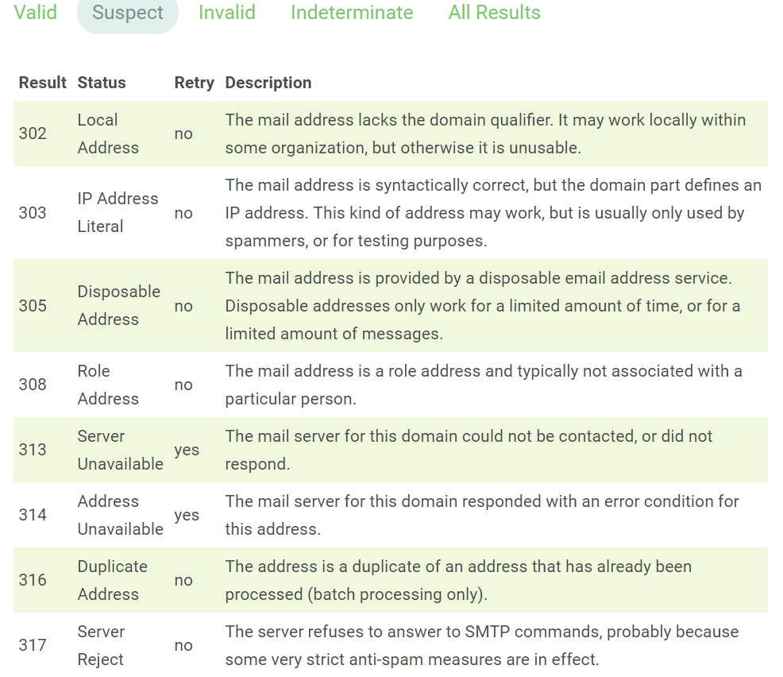Click the Server Unavailable status cell
Viewport: 783px width, 677px height.
120,450
